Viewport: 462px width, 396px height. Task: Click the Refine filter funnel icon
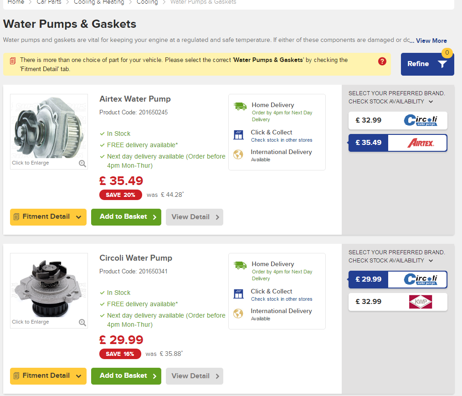pos(442,64)
